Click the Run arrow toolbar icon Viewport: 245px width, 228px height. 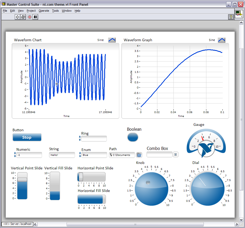click(x=17, y=17)
